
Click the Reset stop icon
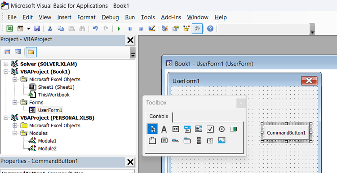(141, 29)
